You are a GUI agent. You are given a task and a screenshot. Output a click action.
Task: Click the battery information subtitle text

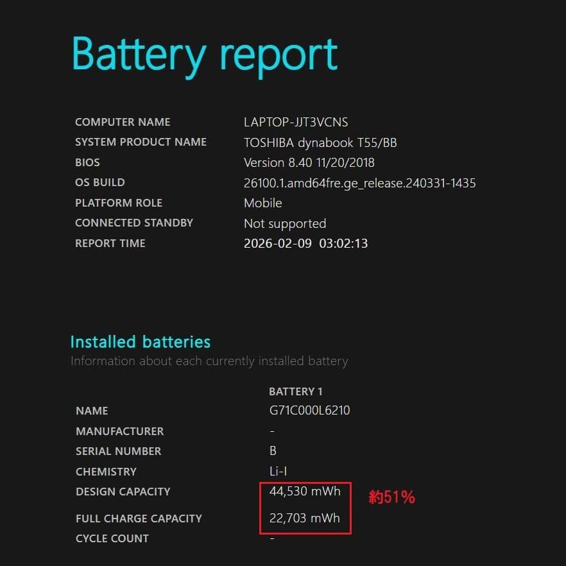209,361
